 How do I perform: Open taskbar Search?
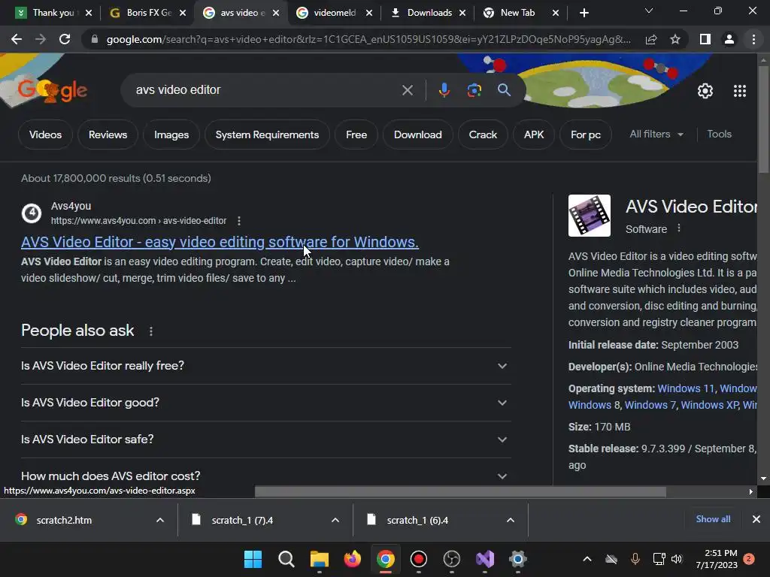click(x=286, y=559)
